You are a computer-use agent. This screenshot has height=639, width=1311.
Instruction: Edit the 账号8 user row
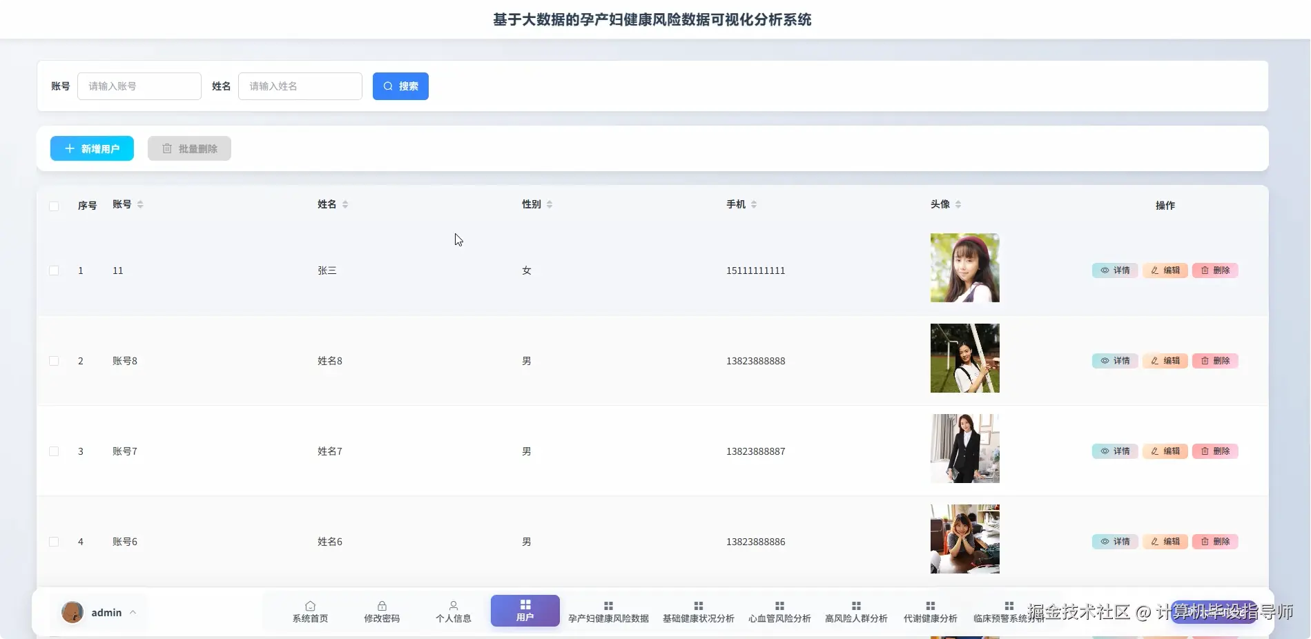coord(1165,361)
